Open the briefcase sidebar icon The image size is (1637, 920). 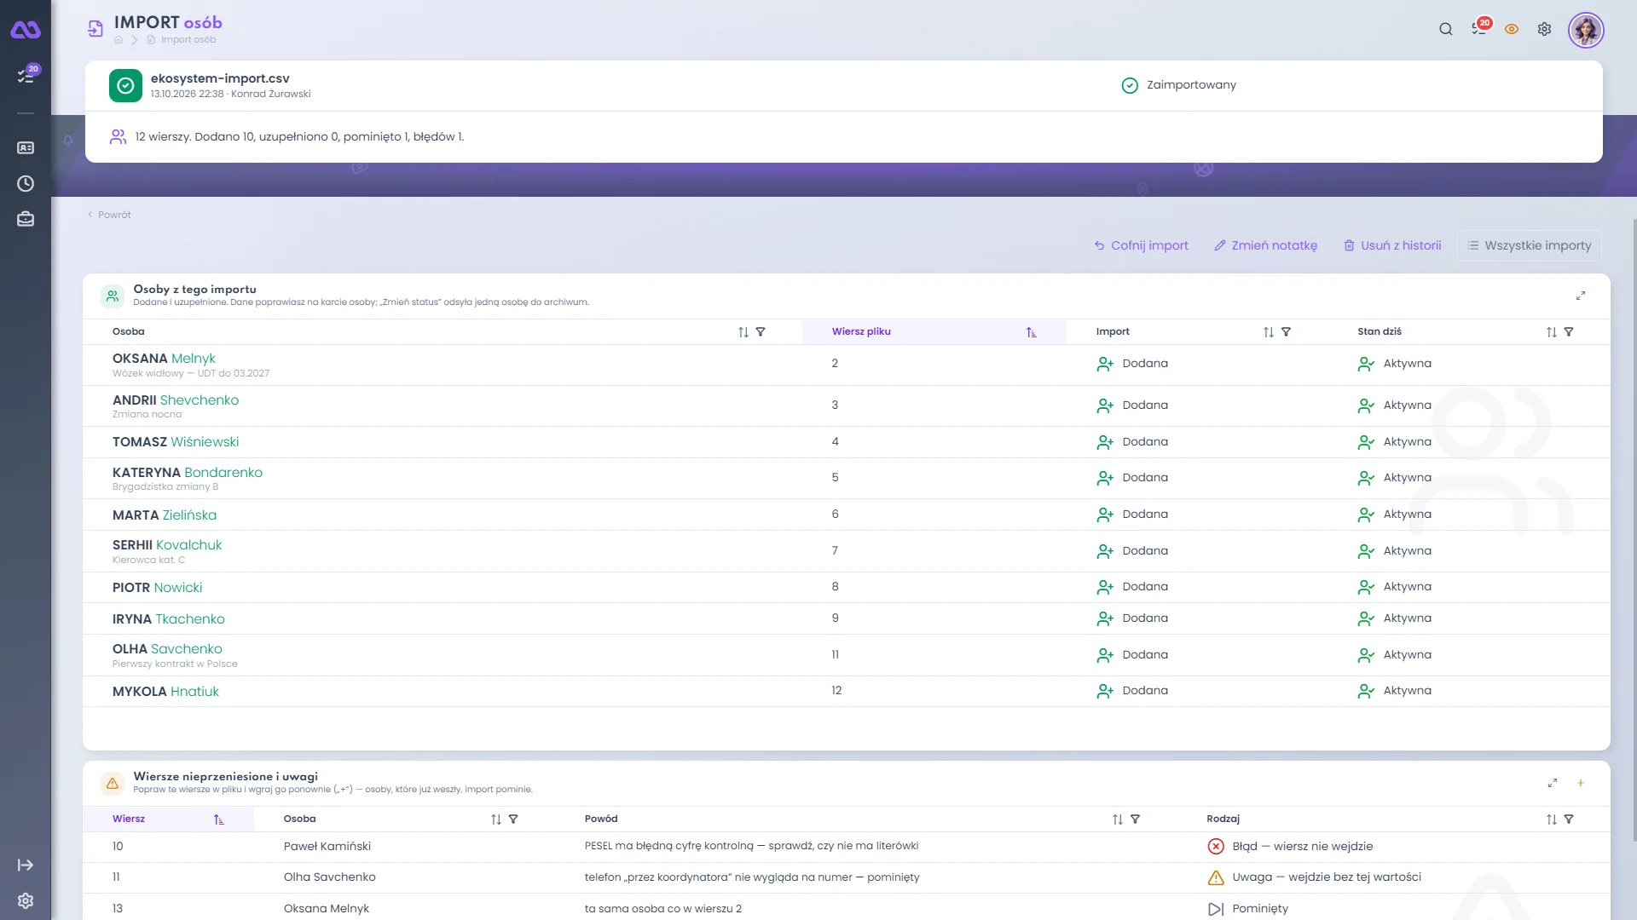coord(26,220)
